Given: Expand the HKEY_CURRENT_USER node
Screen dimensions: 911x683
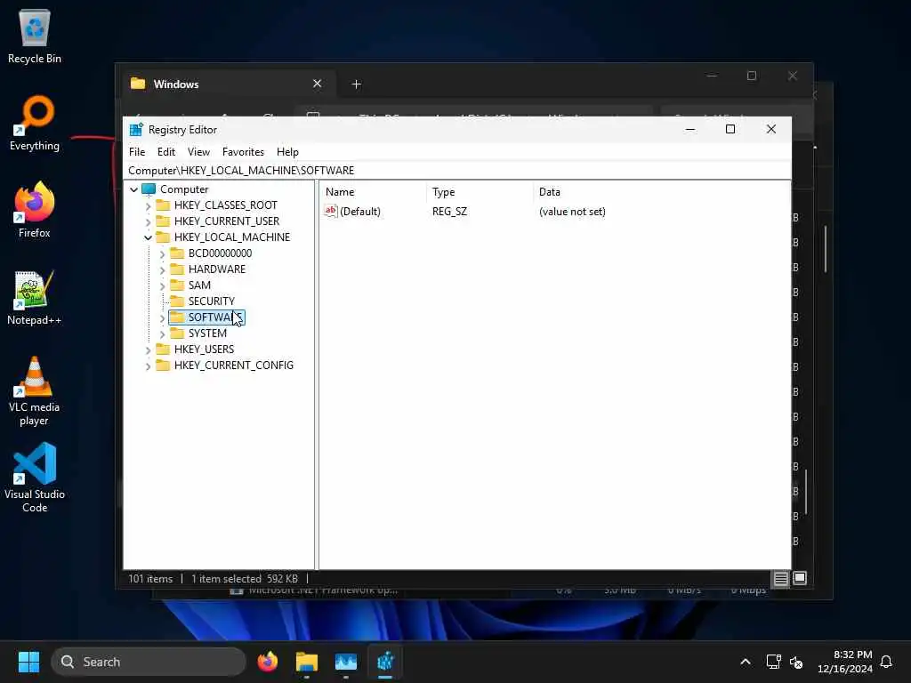Looking at the screenshot, I should coord(149,221).
